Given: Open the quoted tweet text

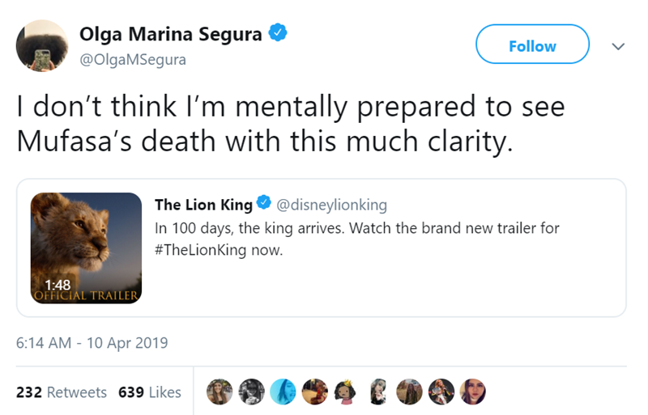Looking at the screenshot, I should (356, 239).
